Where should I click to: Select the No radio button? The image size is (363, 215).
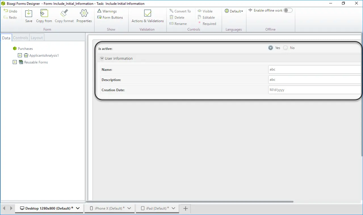(x=285, y=48)
